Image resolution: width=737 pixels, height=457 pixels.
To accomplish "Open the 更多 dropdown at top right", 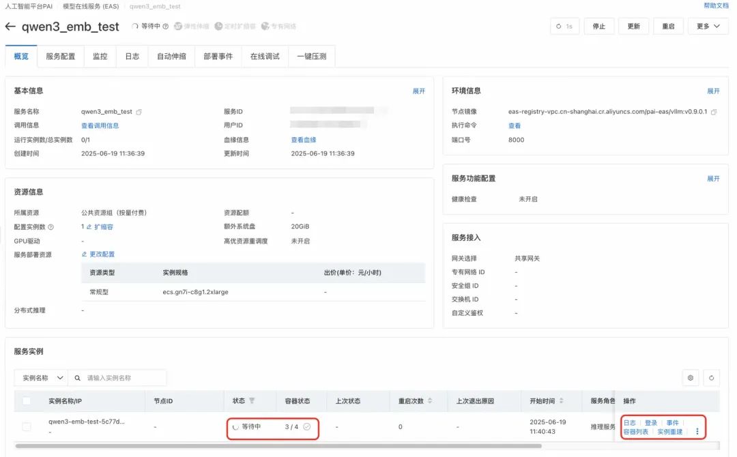I will coord(707,26).
